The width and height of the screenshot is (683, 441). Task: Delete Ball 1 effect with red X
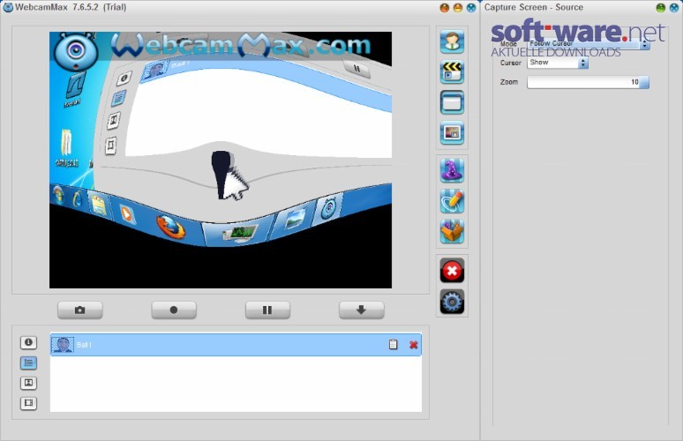click(x=413, y=345)
